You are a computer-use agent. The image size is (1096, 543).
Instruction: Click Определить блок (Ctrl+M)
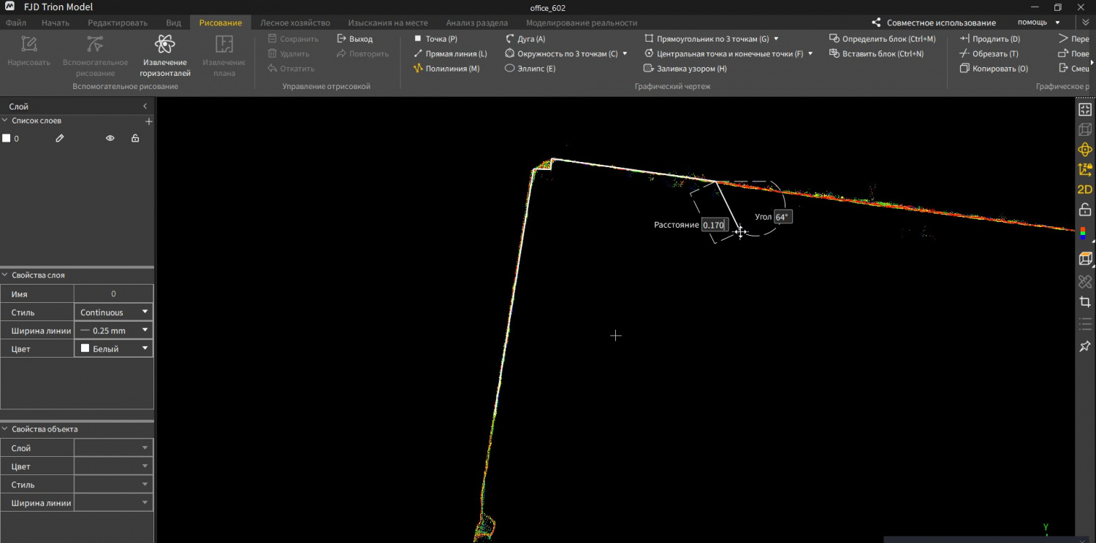(883, 39)
